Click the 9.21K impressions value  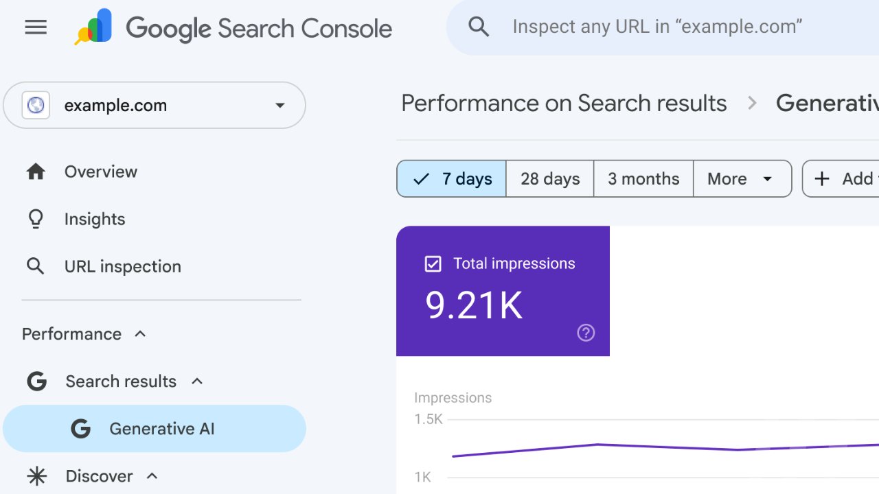pos(474,305)
